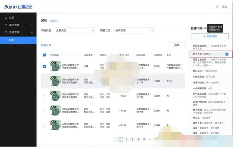This screenshot has height=147, width=233.
Task: Click username 蓝色子爱 in comments
Action: point(198,123)
